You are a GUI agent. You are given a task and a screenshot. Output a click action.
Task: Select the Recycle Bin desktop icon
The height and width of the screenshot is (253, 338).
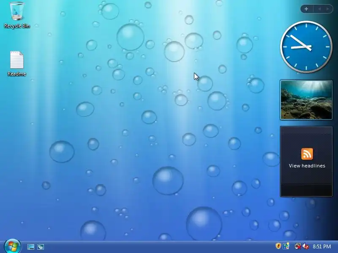point(17,15)
